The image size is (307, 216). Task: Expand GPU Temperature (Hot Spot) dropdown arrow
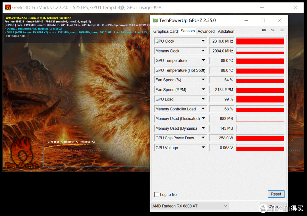(x=204, y=70)
